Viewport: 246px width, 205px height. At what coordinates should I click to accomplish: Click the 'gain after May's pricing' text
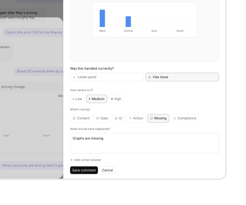pyautogui.click(x=18, y=13)
